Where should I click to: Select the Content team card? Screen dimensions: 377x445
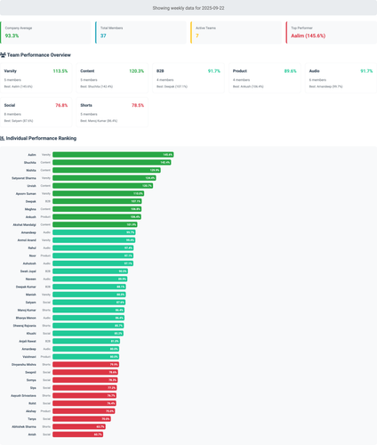(x=112, y=78)
